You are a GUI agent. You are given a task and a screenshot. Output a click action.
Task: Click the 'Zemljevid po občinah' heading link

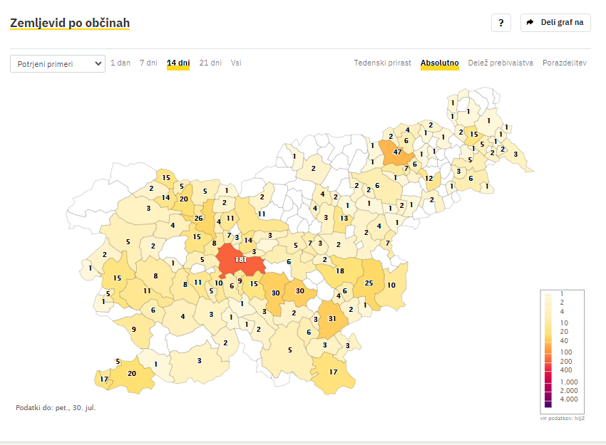tap(70, 23)
